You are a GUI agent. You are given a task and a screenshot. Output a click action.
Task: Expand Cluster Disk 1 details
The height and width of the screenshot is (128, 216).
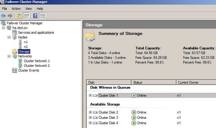coord(90,95)
